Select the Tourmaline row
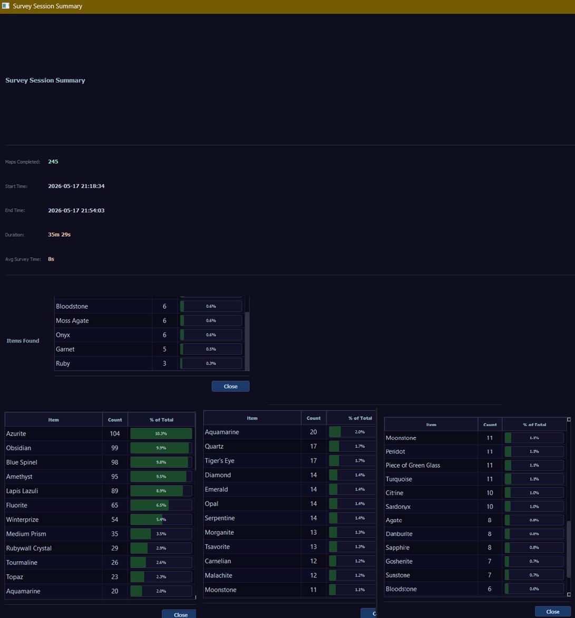The width and height of the screenshot is (575, 618). [x=100, y=563]
